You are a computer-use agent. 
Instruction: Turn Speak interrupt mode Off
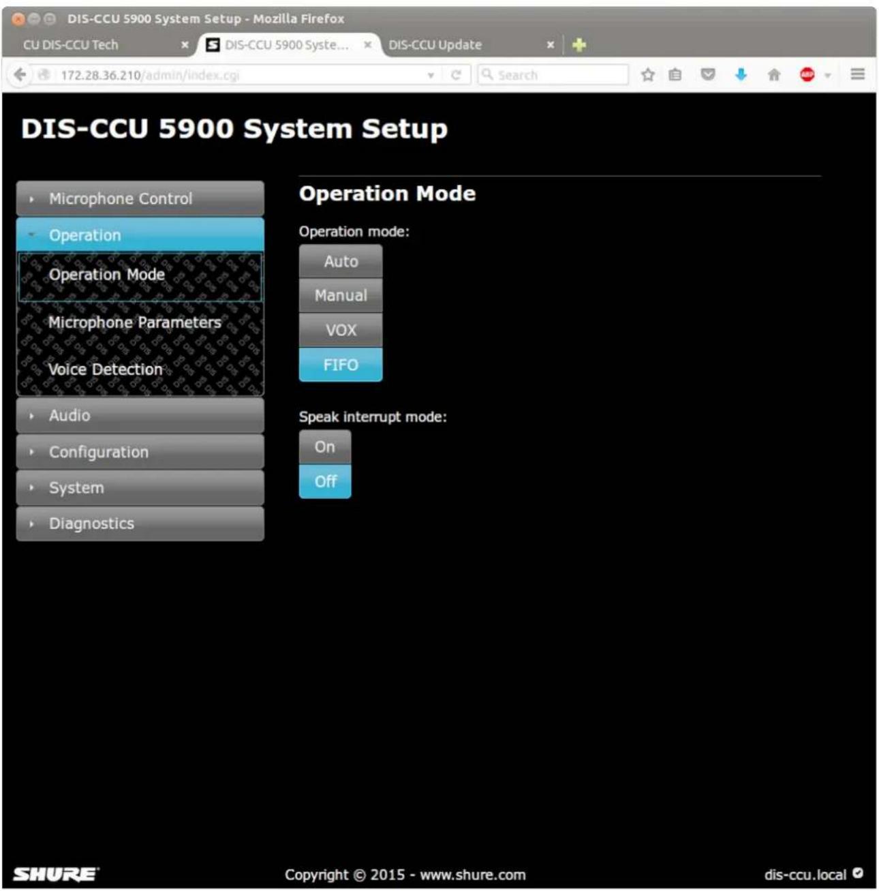[325, 481]
